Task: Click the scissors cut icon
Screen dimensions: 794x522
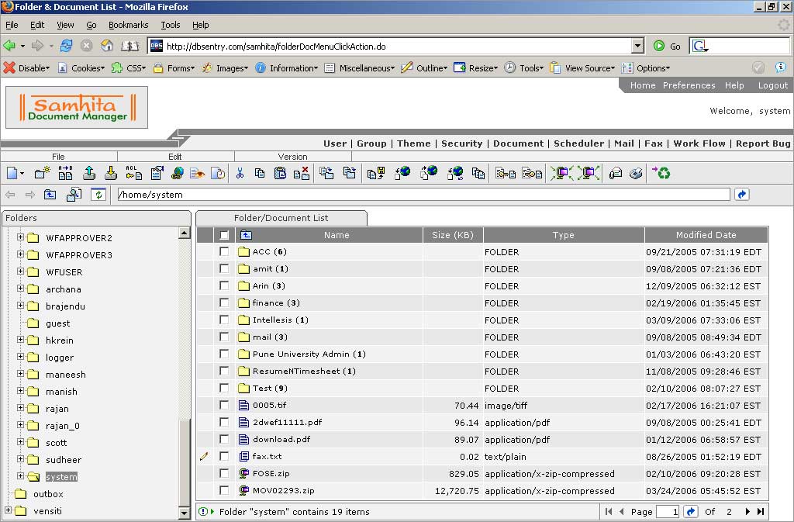Action: click(240, 173)
